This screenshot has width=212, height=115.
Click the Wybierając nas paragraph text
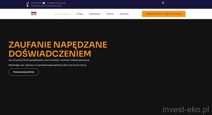[47, 65]
